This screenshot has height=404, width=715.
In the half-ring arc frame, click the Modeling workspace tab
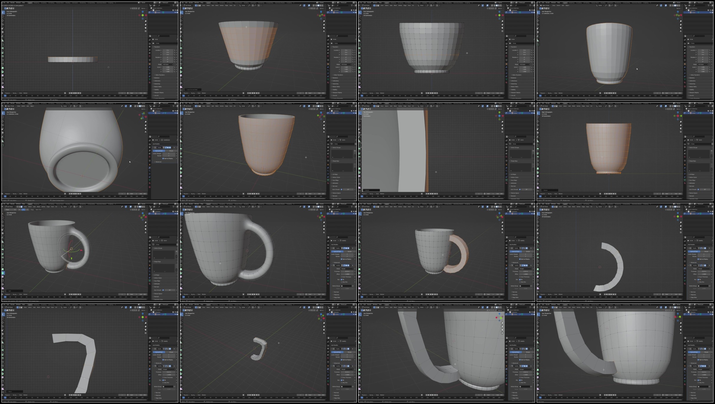point(572,204)
